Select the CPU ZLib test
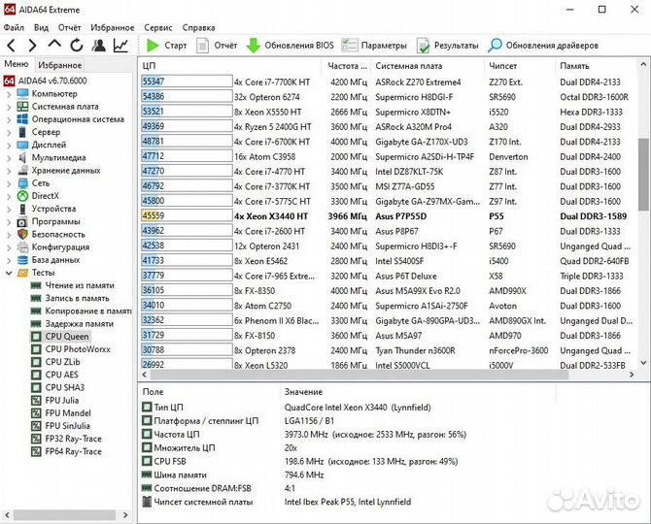 [x=63, y=362]
